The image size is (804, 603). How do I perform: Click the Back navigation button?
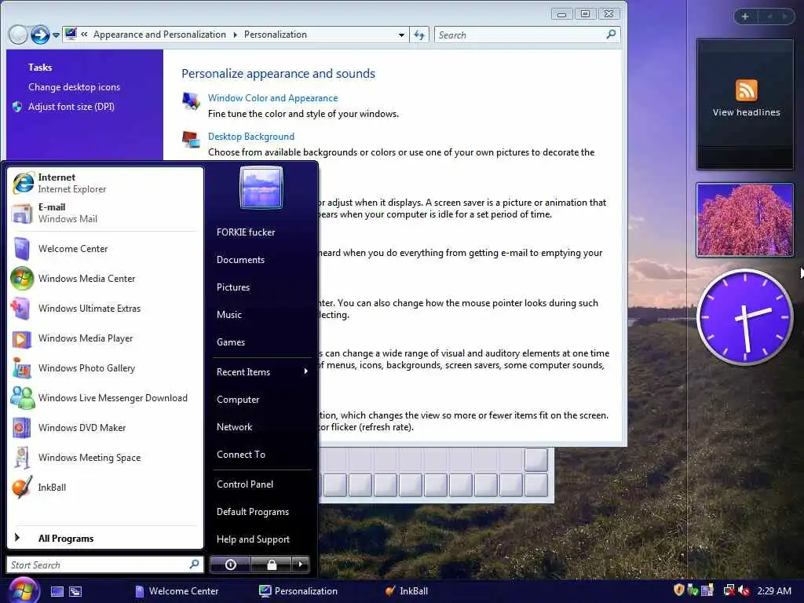19,35
